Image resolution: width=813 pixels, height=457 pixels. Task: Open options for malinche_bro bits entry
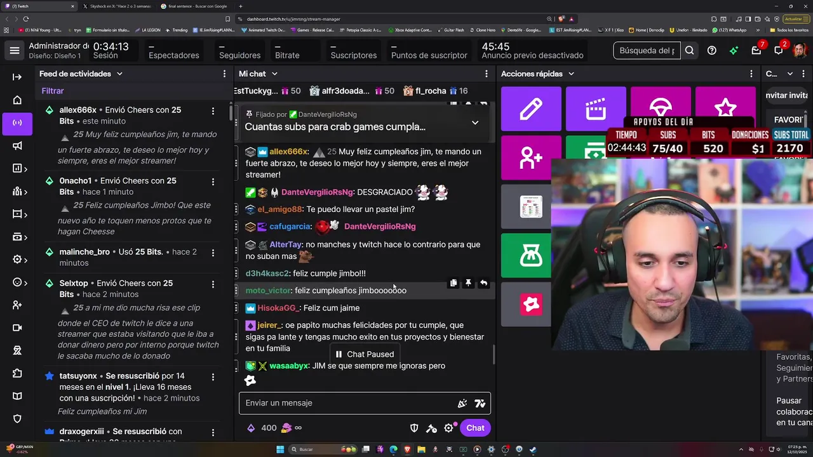click(213, 253)
